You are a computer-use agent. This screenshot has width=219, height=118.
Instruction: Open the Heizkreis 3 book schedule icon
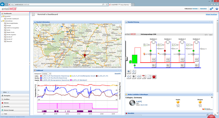coord(182,59)
